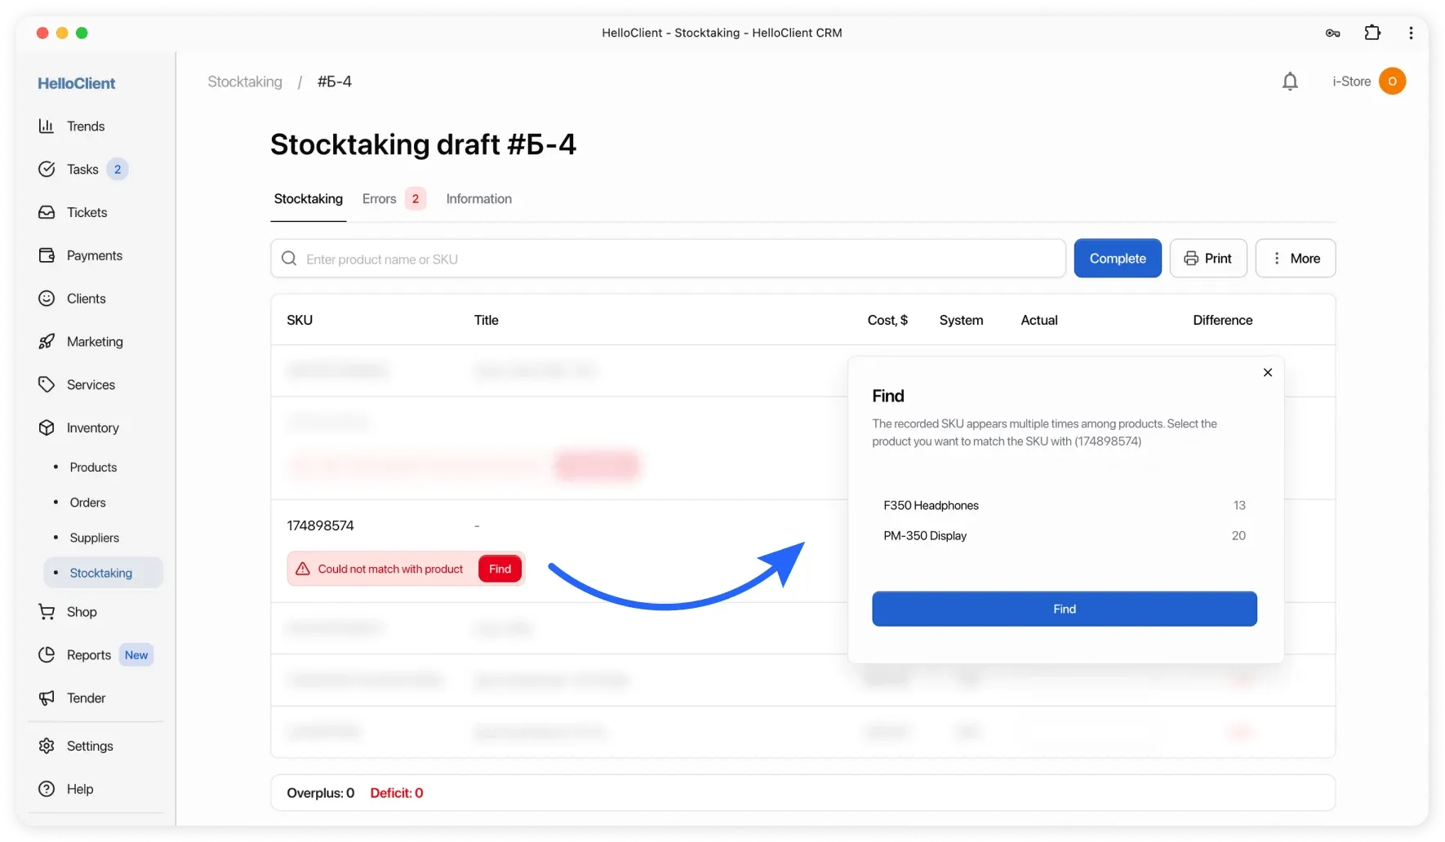Screen dimensions: 1445x842
Task: Open the More options menu
Action: click(1295, 259)
